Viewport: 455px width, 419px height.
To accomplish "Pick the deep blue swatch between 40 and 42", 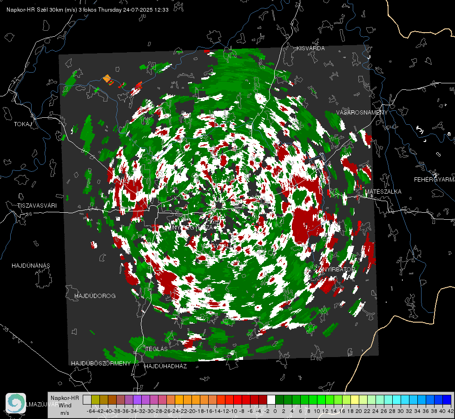I will (x=447, y=399).
